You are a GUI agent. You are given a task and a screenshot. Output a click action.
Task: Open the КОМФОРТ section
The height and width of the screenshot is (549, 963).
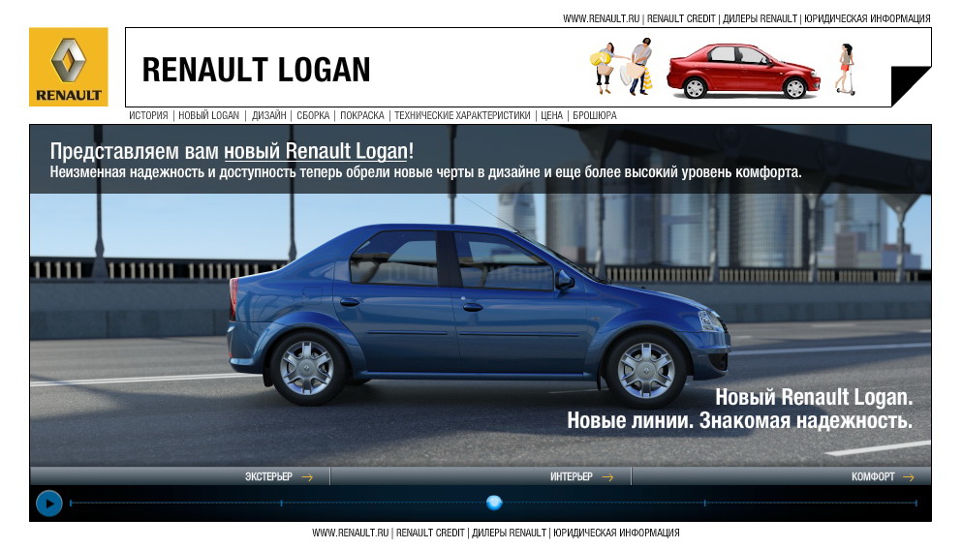click(x=873, y=476)
